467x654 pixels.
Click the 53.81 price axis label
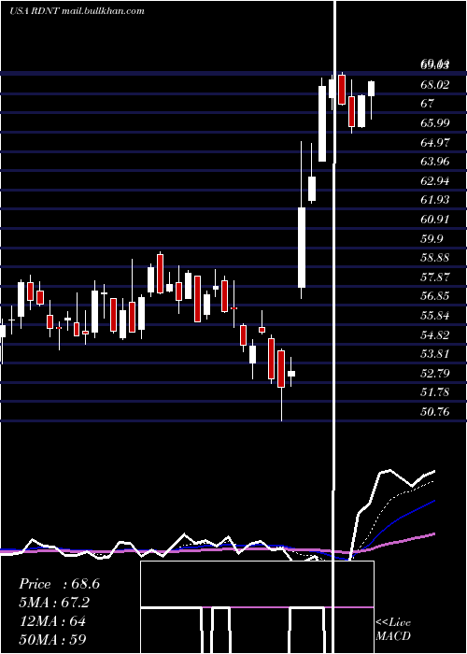coord(435,354)
